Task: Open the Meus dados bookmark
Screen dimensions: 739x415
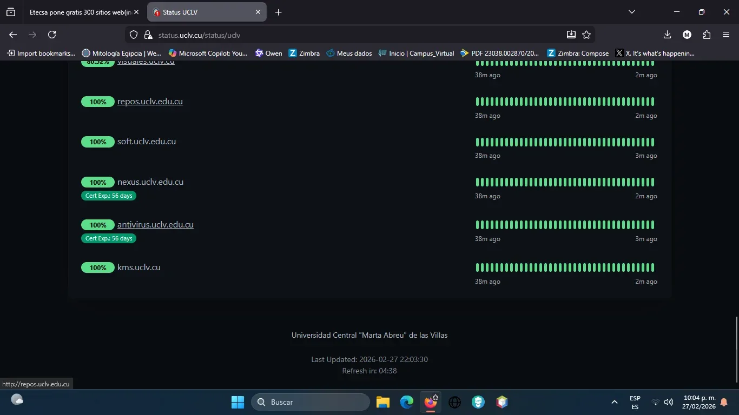Action: 349,53
